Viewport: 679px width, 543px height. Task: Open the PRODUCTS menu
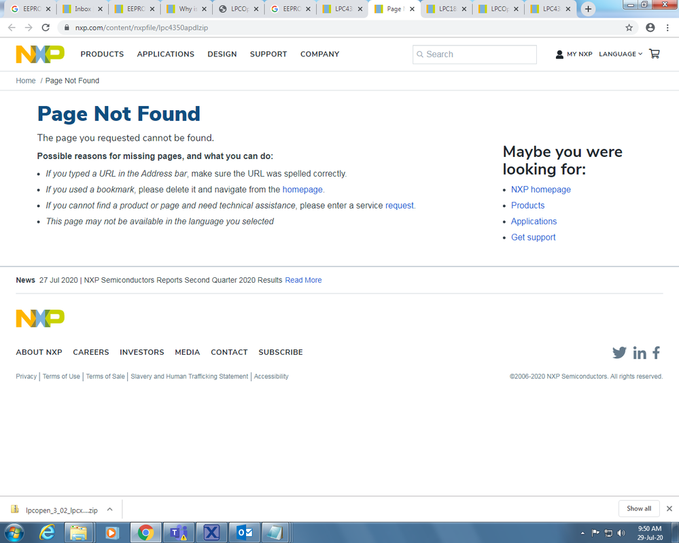102,54
